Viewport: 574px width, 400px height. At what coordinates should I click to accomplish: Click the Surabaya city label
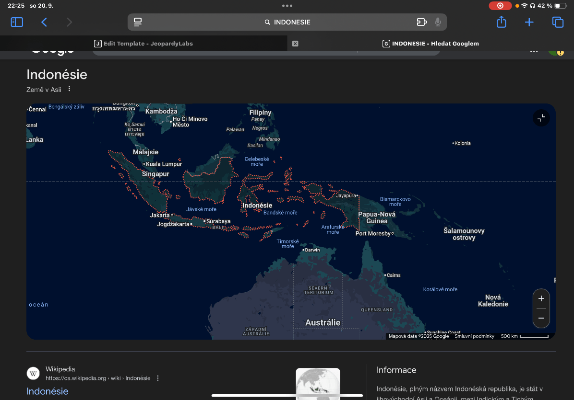point(218,221)
